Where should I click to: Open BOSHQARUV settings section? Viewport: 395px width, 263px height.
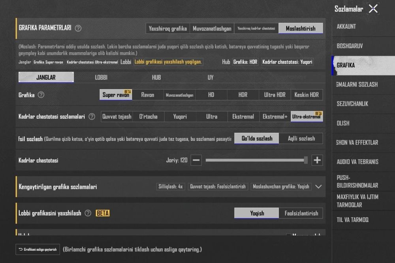point(363,46)
